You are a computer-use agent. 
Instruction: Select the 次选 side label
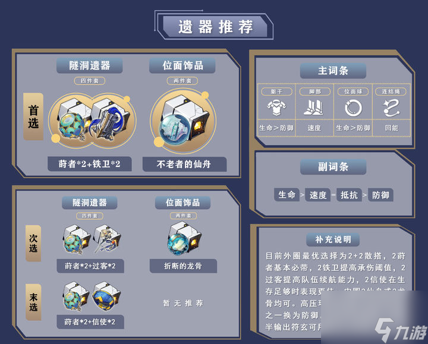coord(33,244)
